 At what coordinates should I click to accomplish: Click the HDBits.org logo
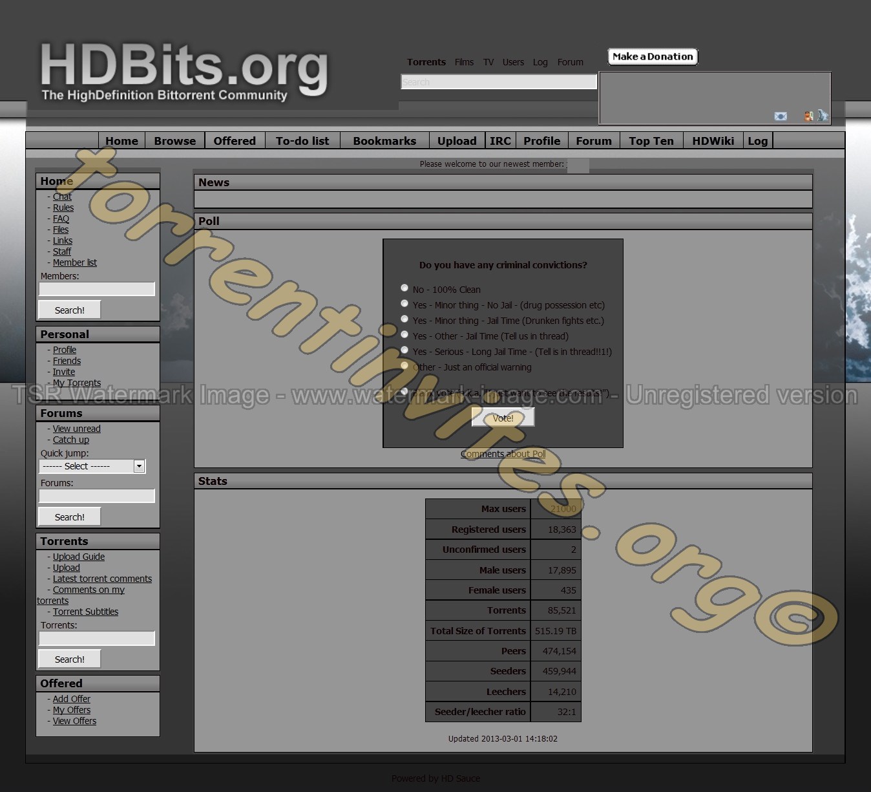pyautogui.click(x=184, y=72)
